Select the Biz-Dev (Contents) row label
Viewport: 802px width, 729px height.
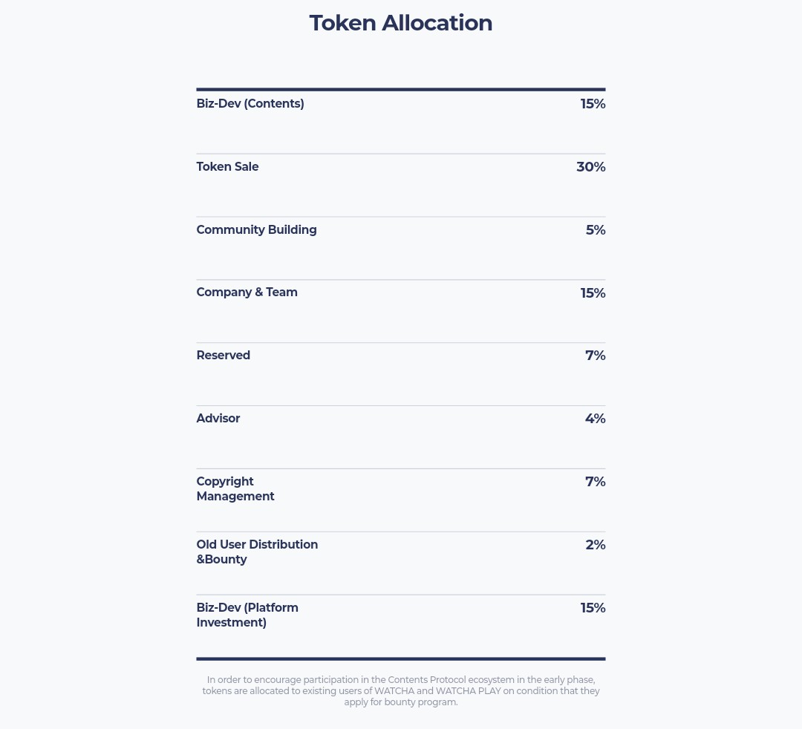tap(250, 104)
